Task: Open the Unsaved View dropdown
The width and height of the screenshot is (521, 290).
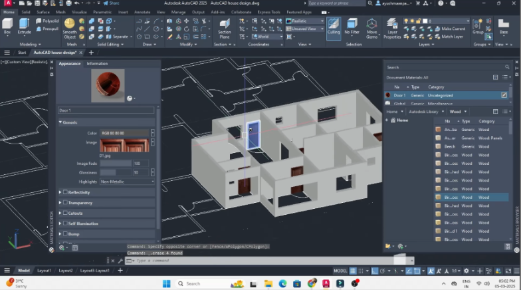Action: tap(304, 29)
